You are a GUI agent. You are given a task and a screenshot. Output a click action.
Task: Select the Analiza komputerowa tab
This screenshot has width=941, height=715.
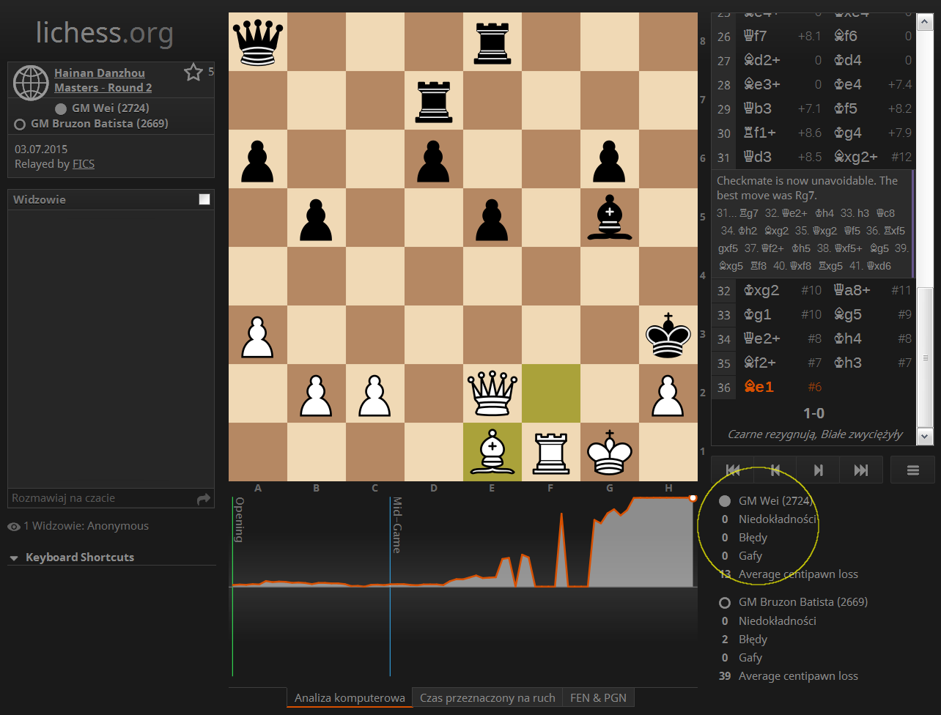[x=350, y=697]
